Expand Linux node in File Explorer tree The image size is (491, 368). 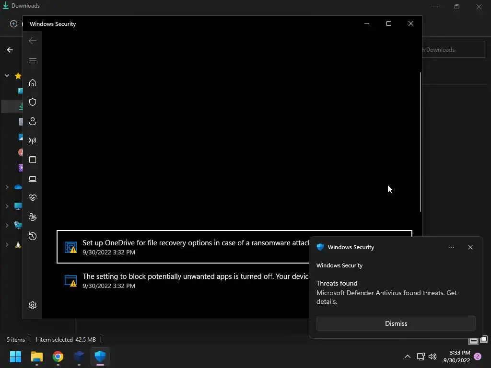(x=7, y=245)
